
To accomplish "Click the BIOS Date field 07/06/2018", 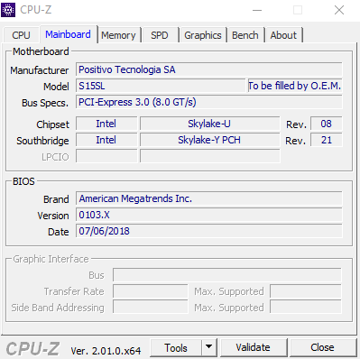I will tap(209, 231).
